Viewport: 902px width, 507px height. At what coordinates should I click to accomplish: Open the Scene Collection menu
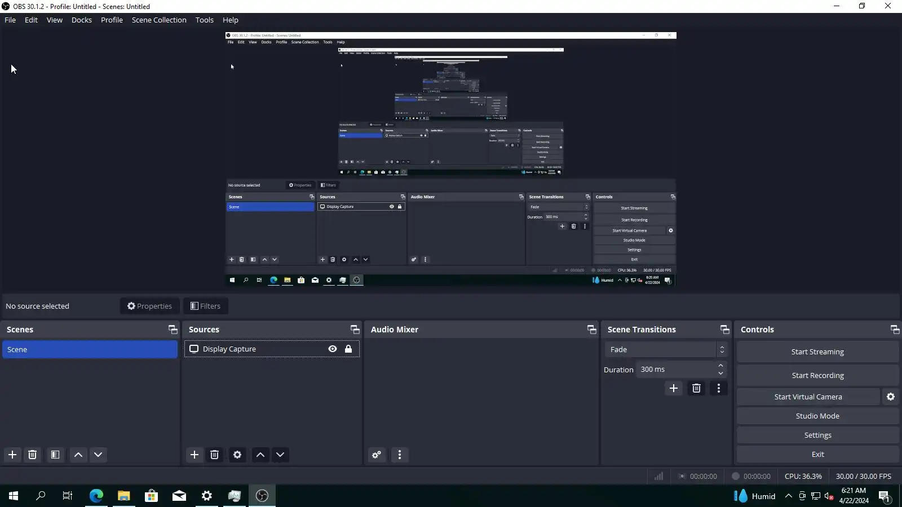pyautogui.click(x=159, y=20)
